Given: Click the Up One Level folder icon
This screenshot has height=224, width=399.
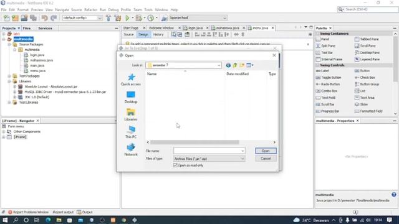Looking at the screenshot, I should (x=235, y=65).
